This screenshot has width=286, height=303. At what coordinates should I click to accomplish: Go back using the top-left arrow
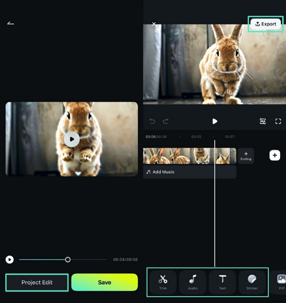10,23
